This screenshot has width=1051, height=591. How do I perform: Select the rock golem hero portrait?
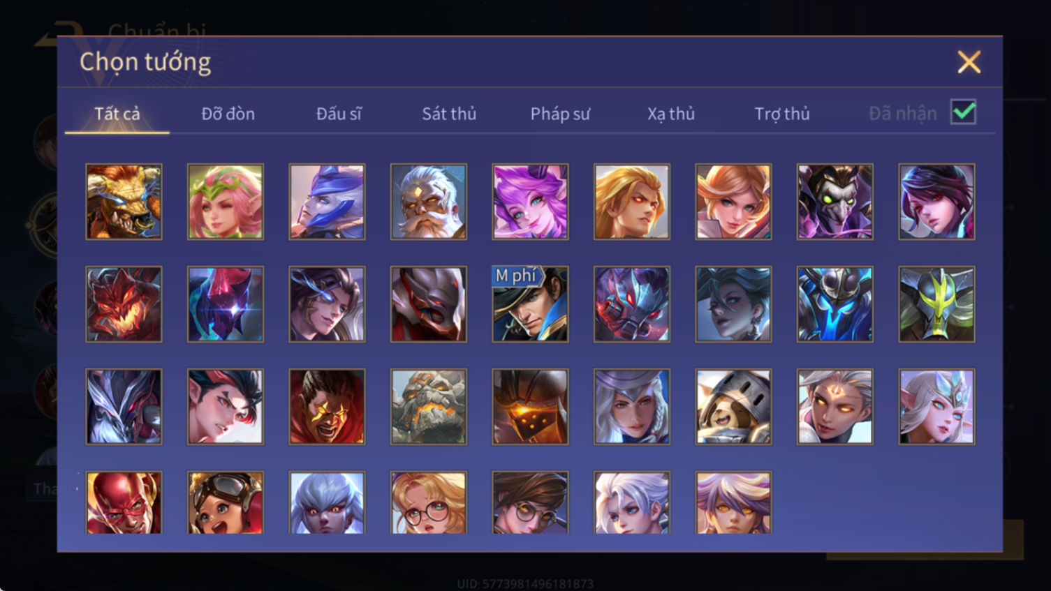click(429, 407)
